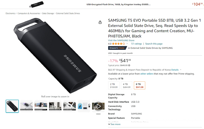The image size is (204, 129).
Task: Select the first black SSD thumbnail
Action: (12, 106)
